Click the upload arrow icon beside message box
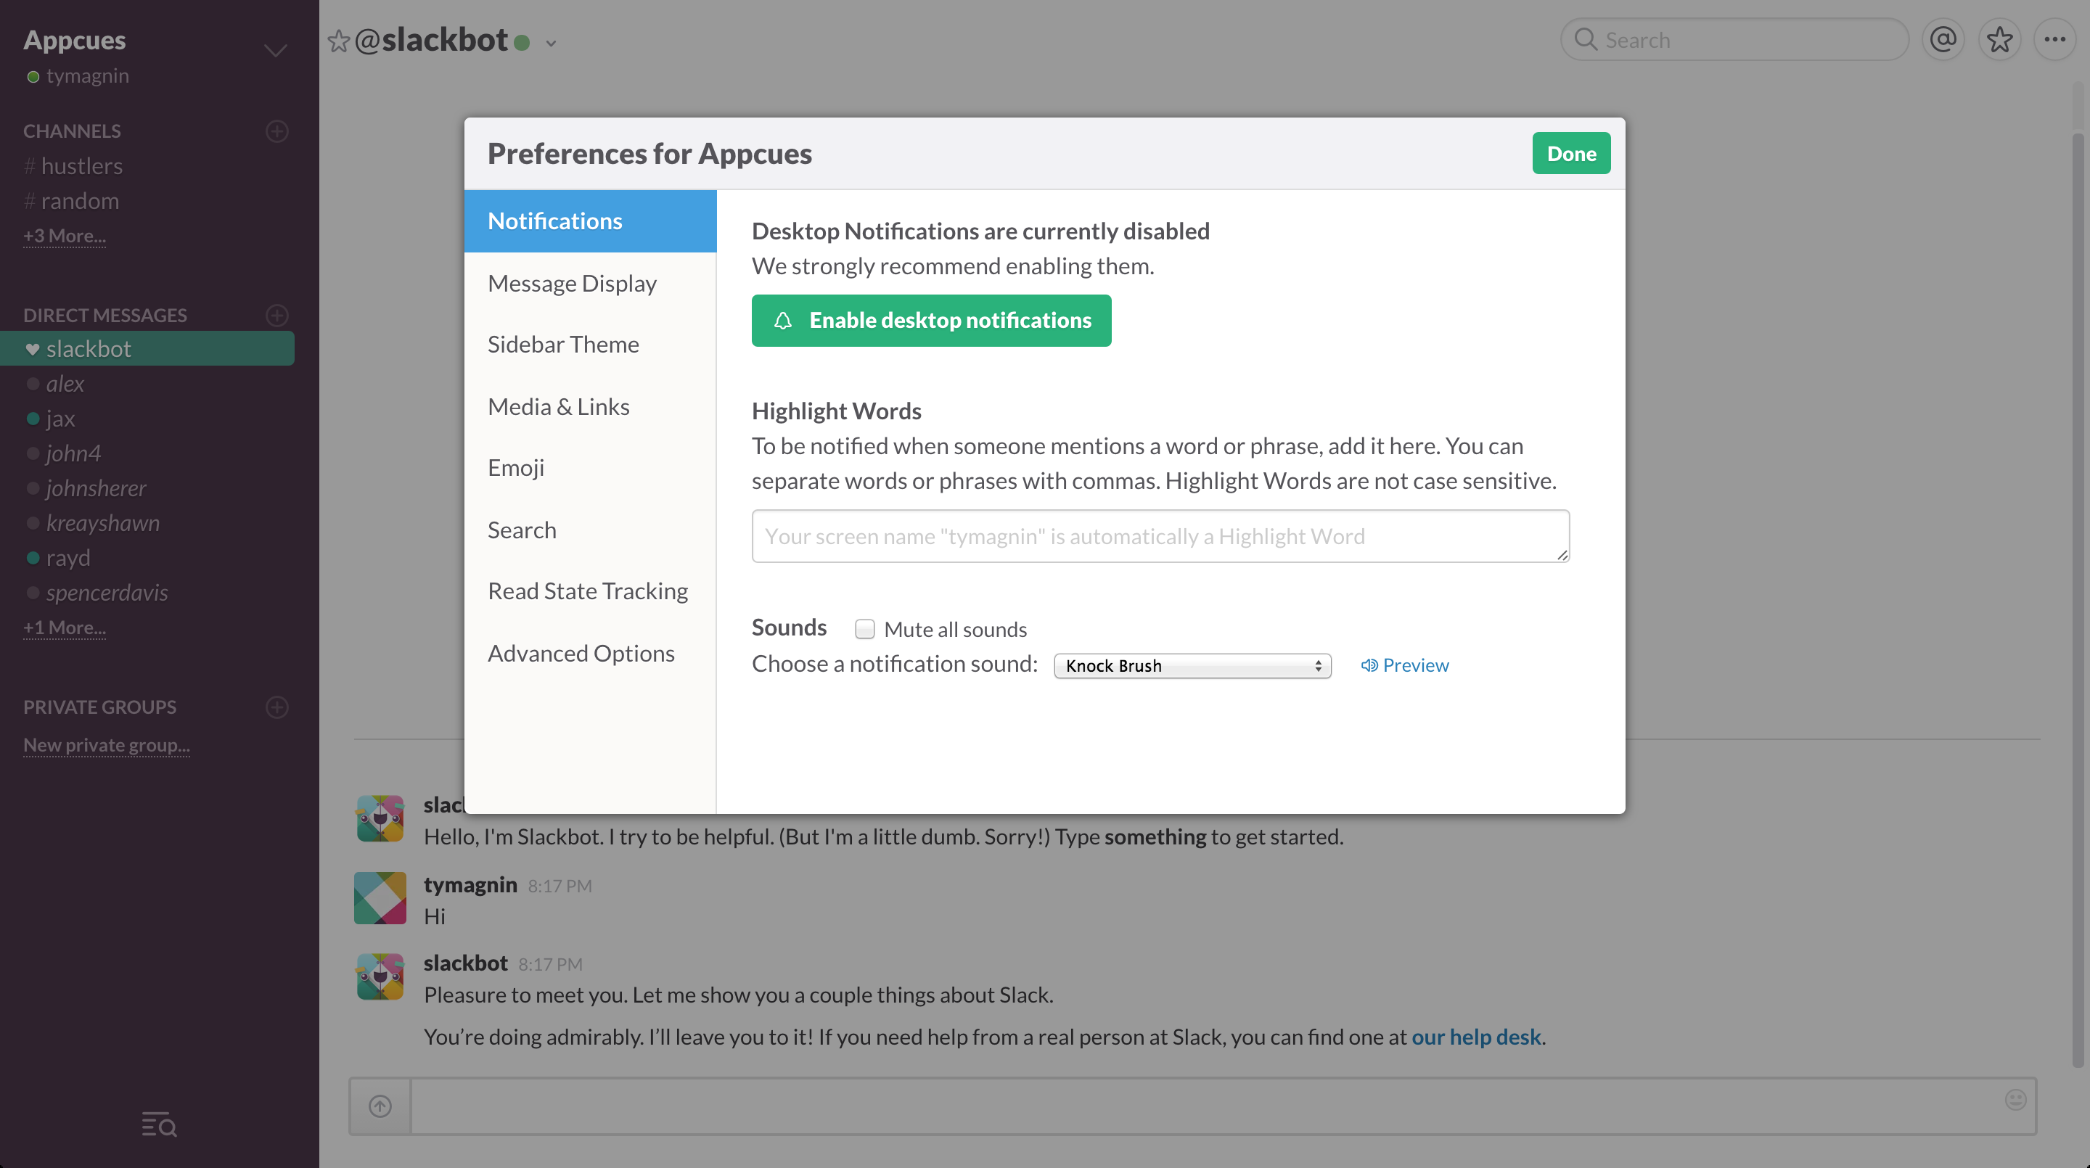 click(380, 1106)
